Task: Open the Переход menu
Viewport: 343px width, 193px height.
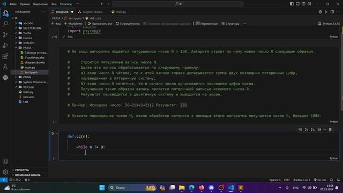Action: coord(65,4)
